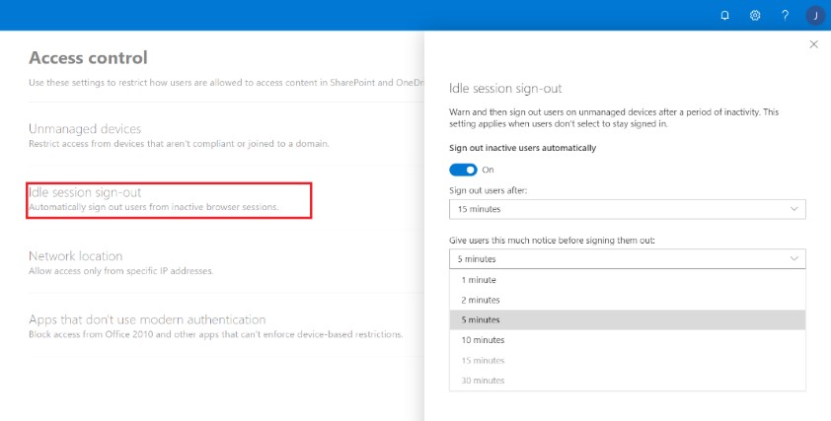Close the Idle session sign-out panel
This screenshot has width=831, height=421.
(813, 44)
